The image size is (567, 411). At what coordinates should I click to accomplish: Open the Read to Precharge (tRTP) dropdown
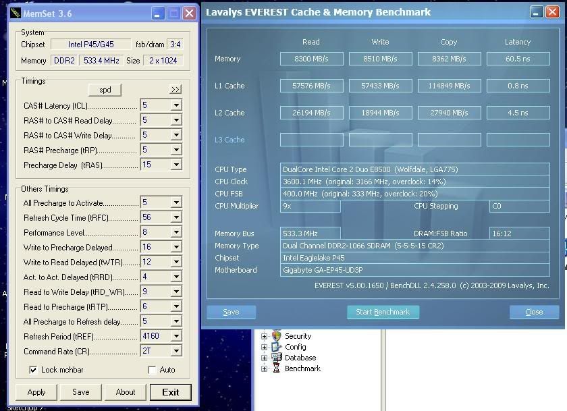[176, 306]
